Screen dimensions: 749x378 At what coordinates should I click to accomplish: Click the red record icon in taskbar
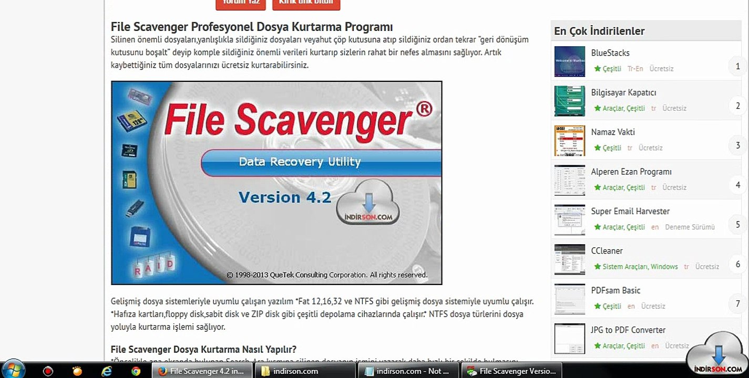[x=48, y=371]
